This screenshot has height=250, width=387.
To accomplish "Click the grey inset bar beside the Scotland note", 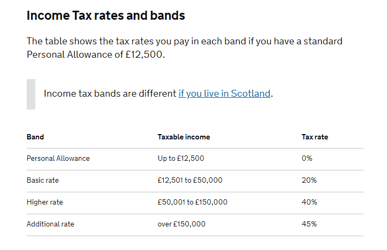I will [31, 95].
